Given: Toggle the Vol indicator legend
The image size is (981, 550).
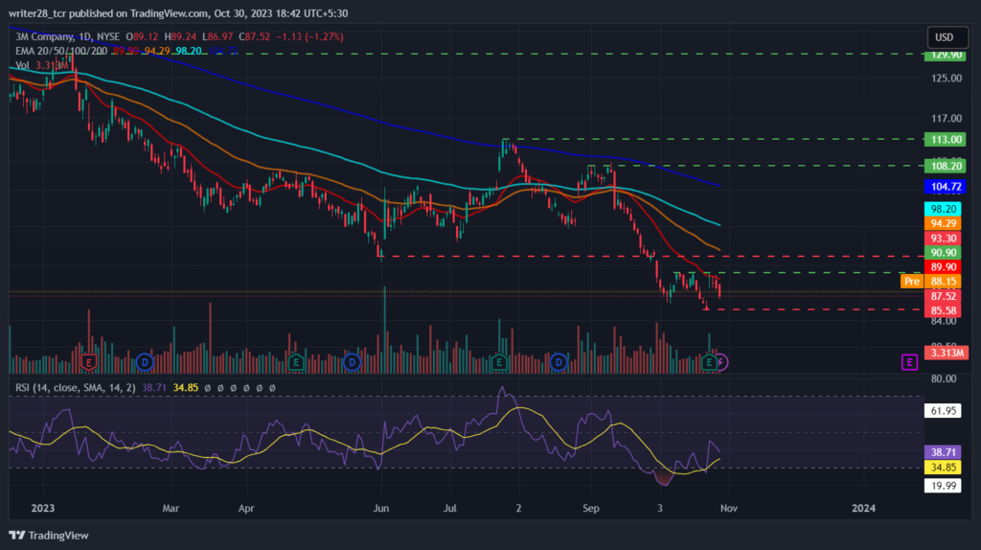Looking at the screenshot, I should pos(23,65).
